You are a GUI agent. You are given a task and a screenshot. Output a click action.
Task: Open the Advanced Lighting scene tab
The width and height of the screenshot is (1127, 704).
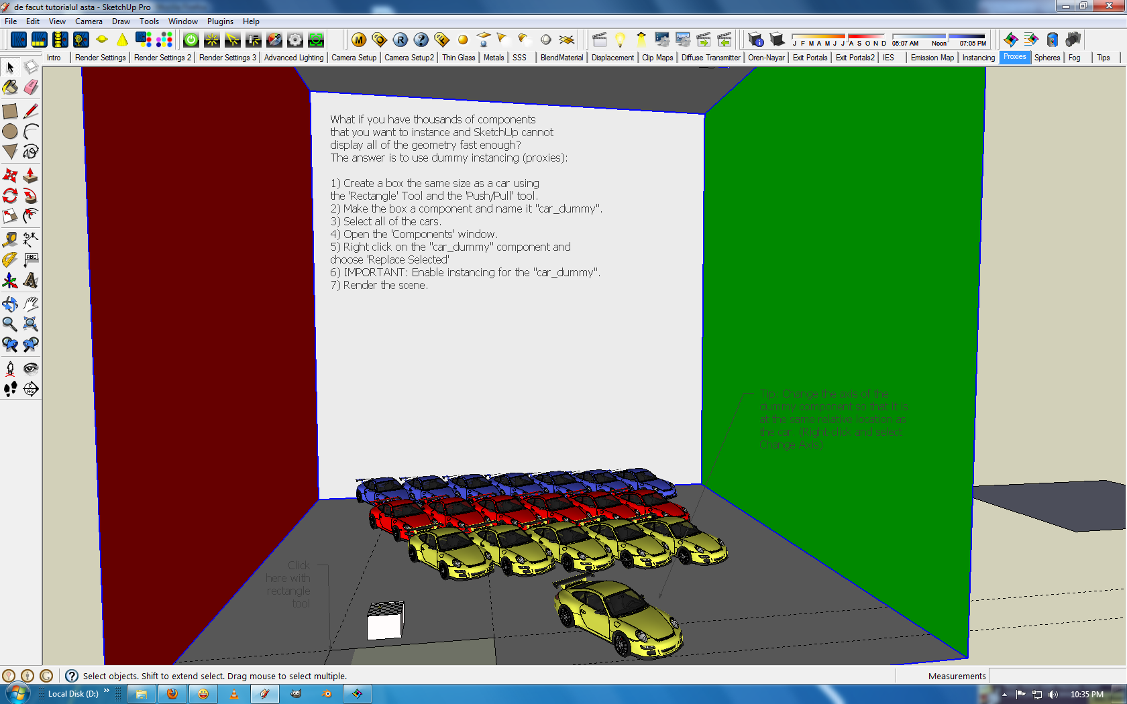tap(293, 58)
